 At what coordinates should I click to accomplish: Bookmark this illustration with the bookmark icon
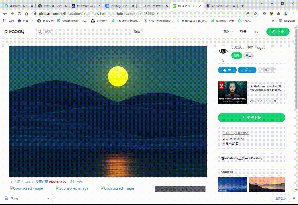click(x=247, y=70)
